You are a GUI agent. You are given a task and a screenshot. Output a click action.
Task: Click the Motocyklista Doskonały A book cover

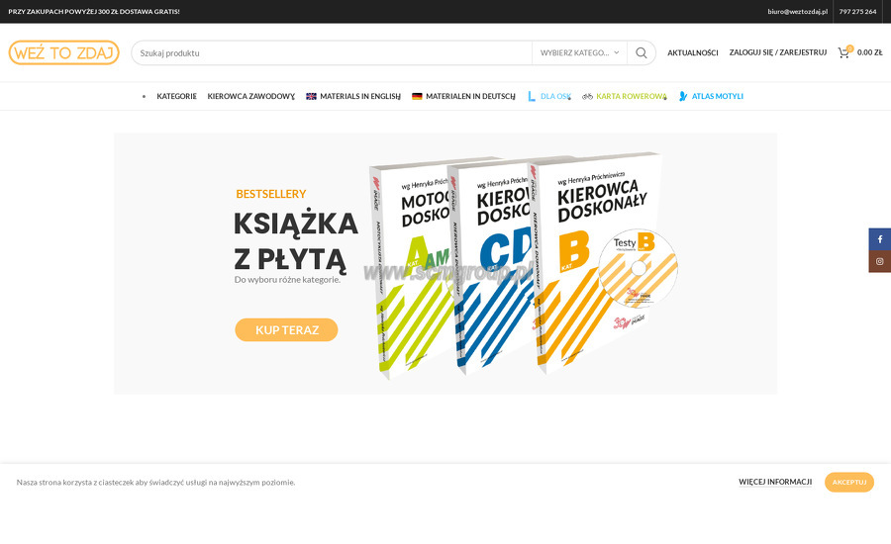click(410, 270)
